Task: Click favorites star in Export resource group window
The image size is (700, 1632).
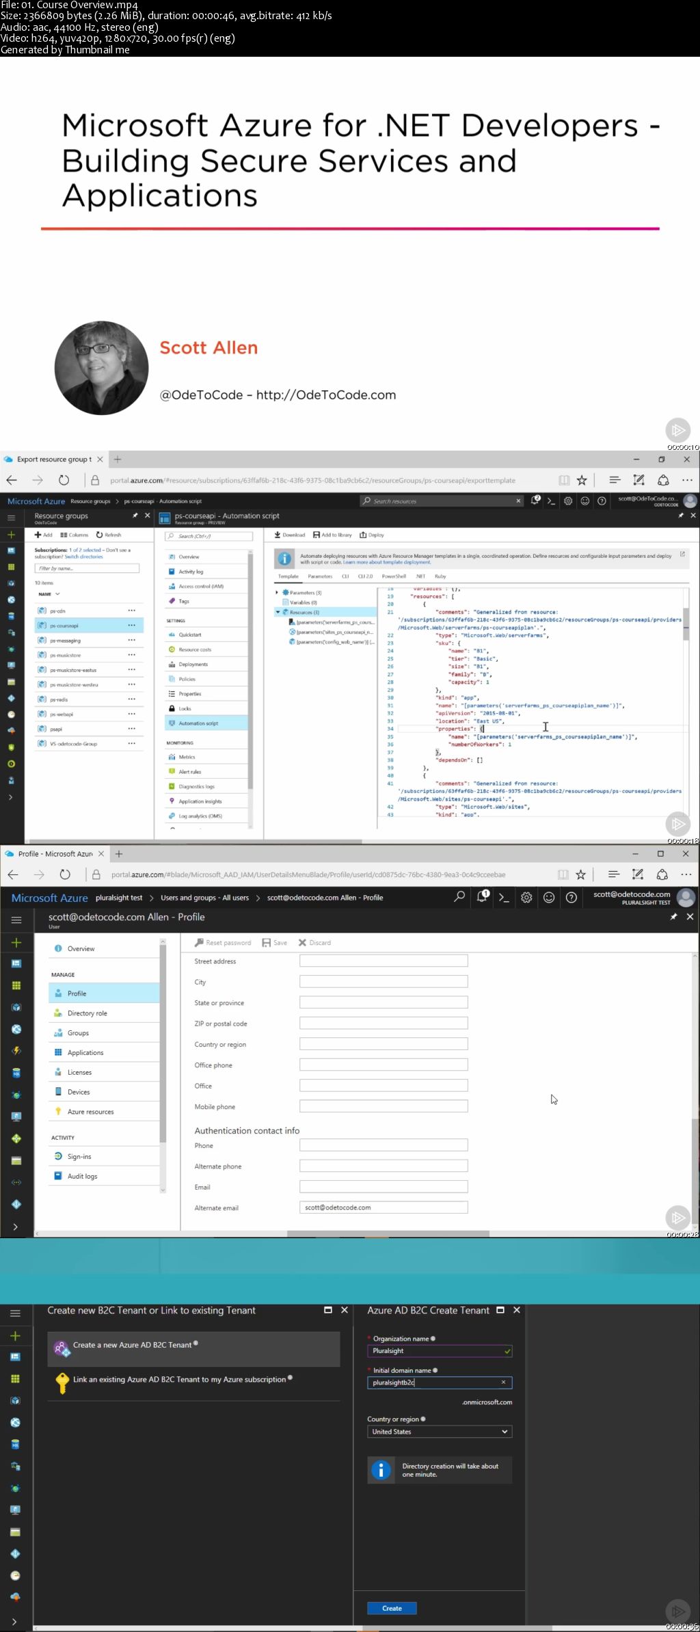Action: click(582, 480)
